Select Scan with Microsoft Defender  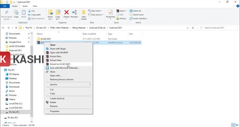click(x=64, y=68)
